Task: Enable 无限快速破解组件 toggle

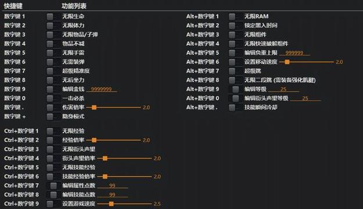Action: [235, 43]
